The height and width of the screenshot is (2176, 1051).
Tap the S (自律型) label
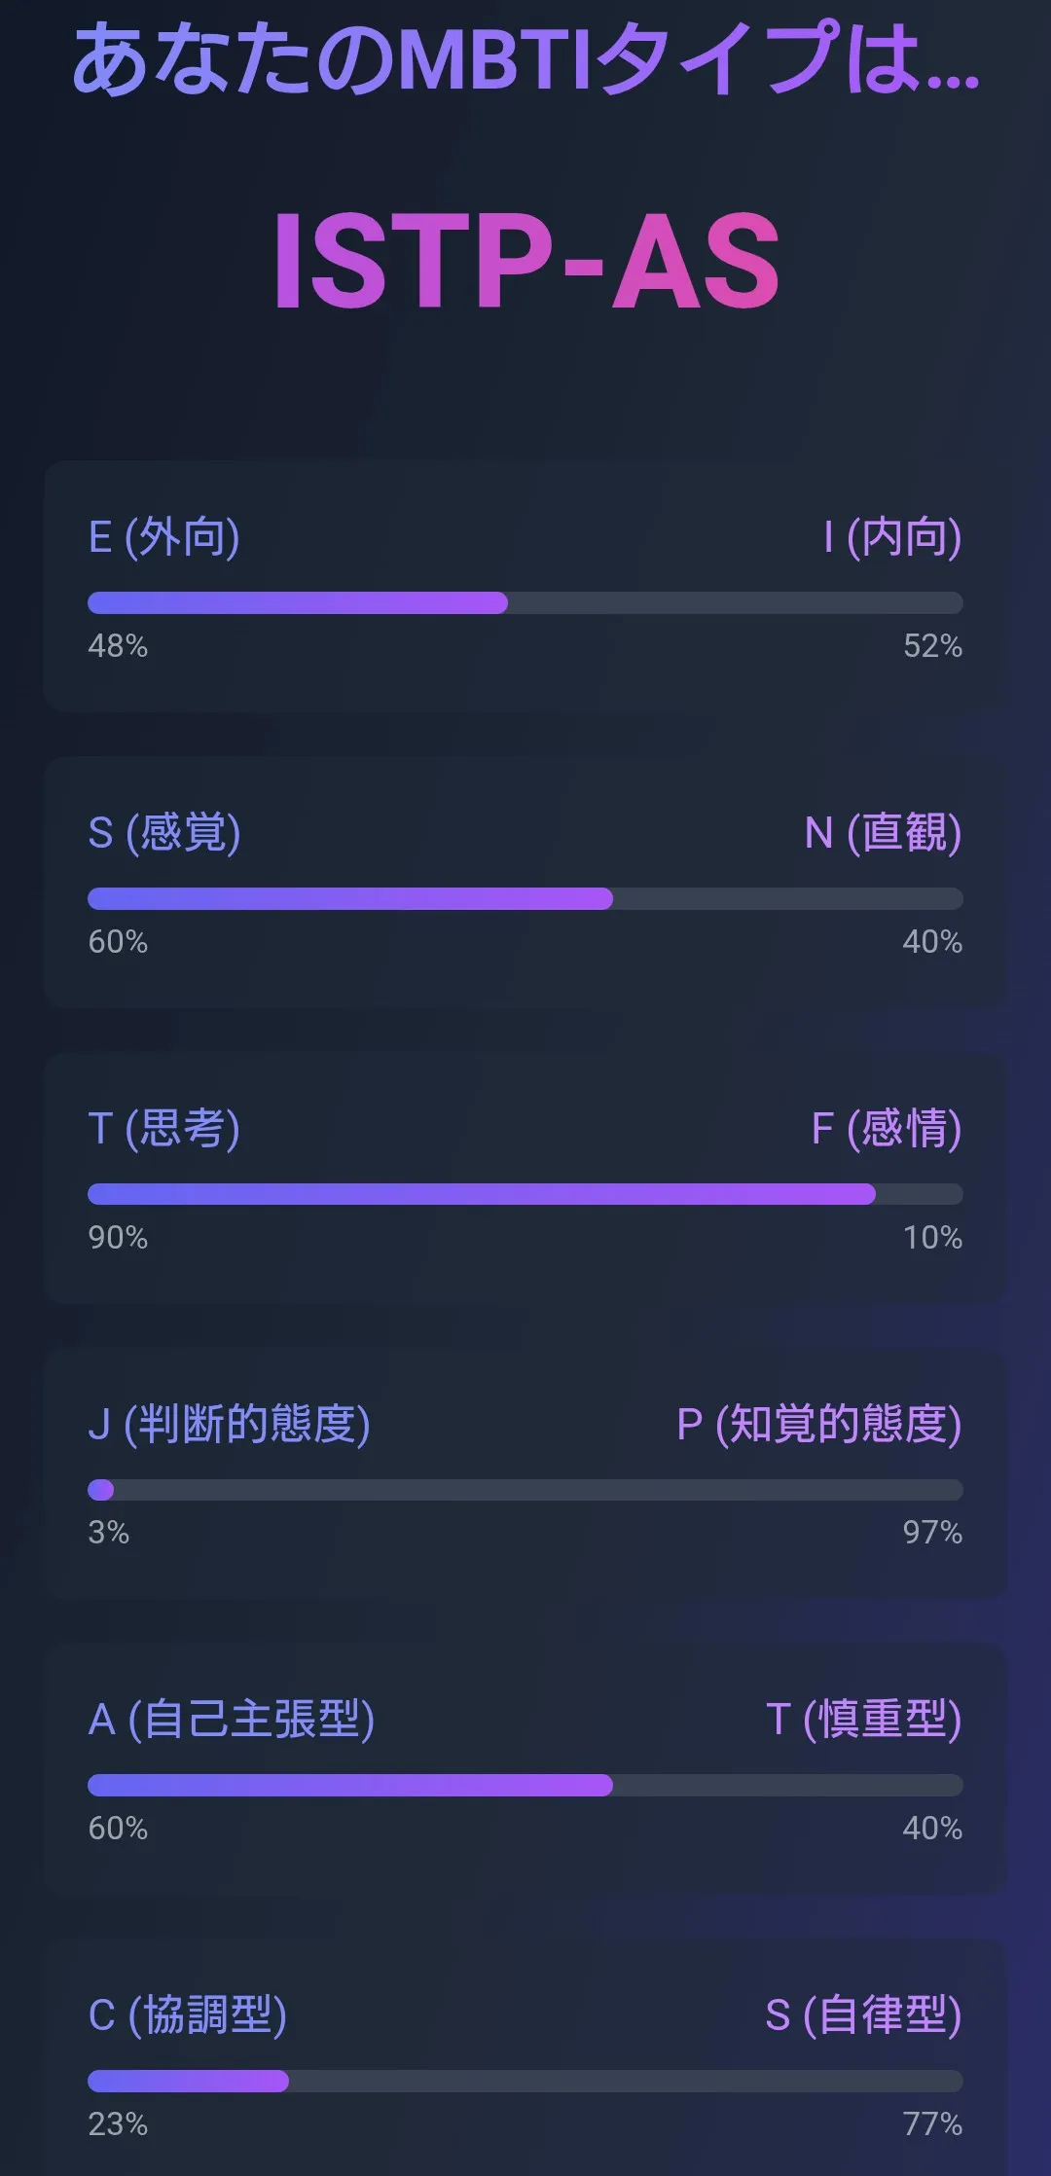864,2014
